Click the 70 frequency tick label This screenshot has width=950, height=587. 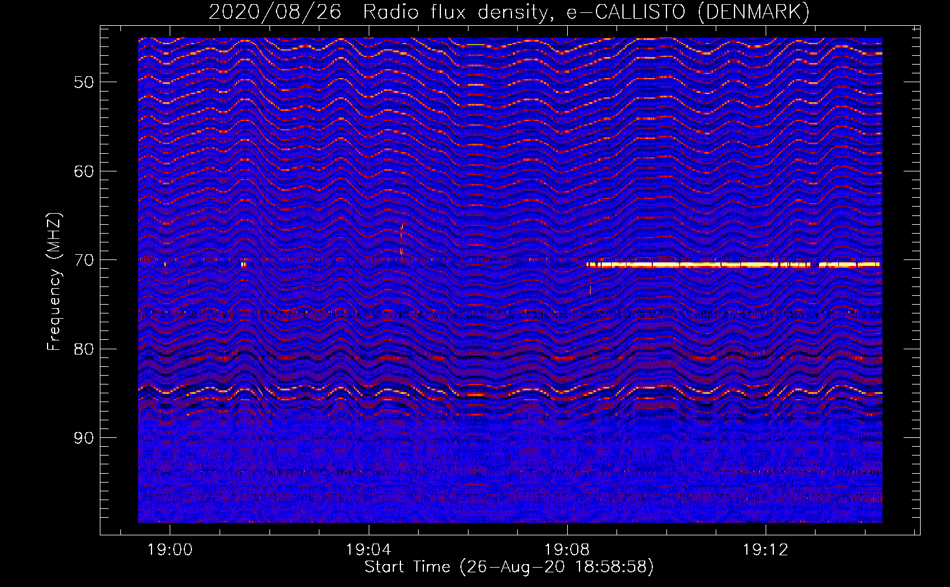[84, 260]
